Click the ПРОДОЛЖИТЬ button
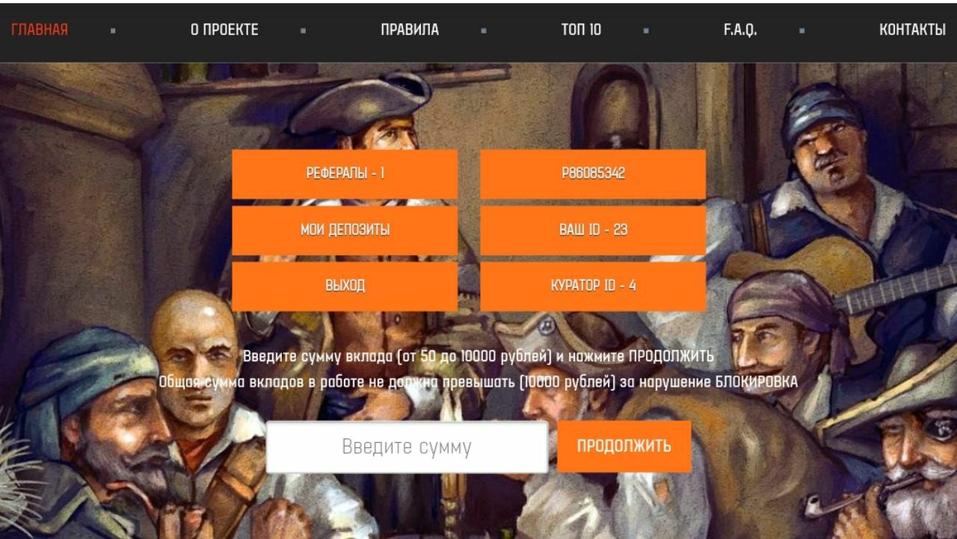Image resolution: width=957 pixels, height=539 pixels. [x=624, y=446]
